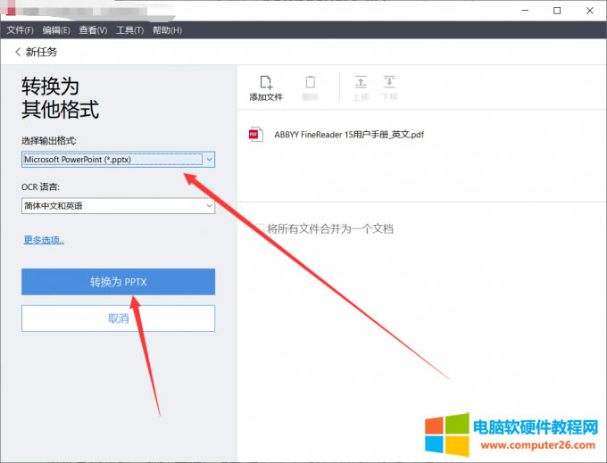Open the 工具(T) menu
The image size is (607, 463).
(x=129, y=30)
